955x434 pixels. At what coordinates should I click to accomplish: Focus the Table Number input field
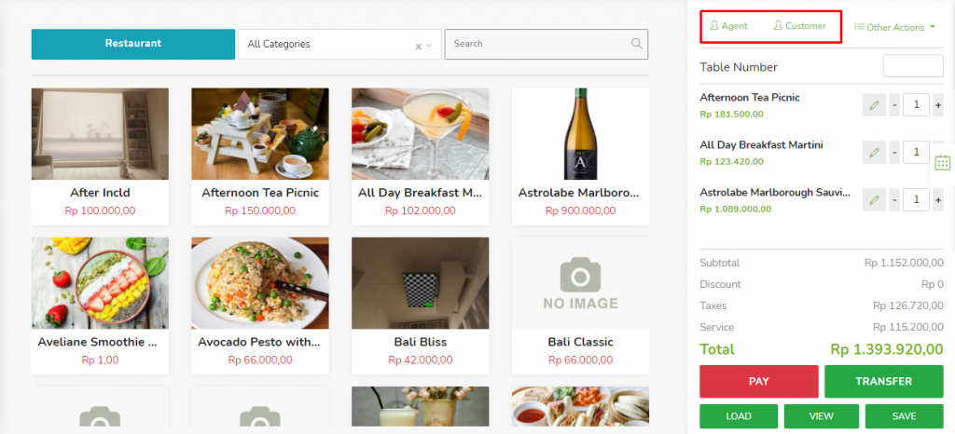[x=913, y=66]
